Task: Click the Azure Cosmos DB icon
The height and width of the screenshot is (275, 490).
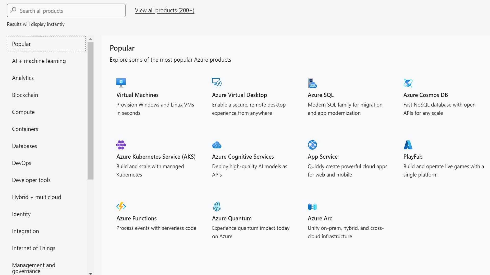Action: [408, 83]
